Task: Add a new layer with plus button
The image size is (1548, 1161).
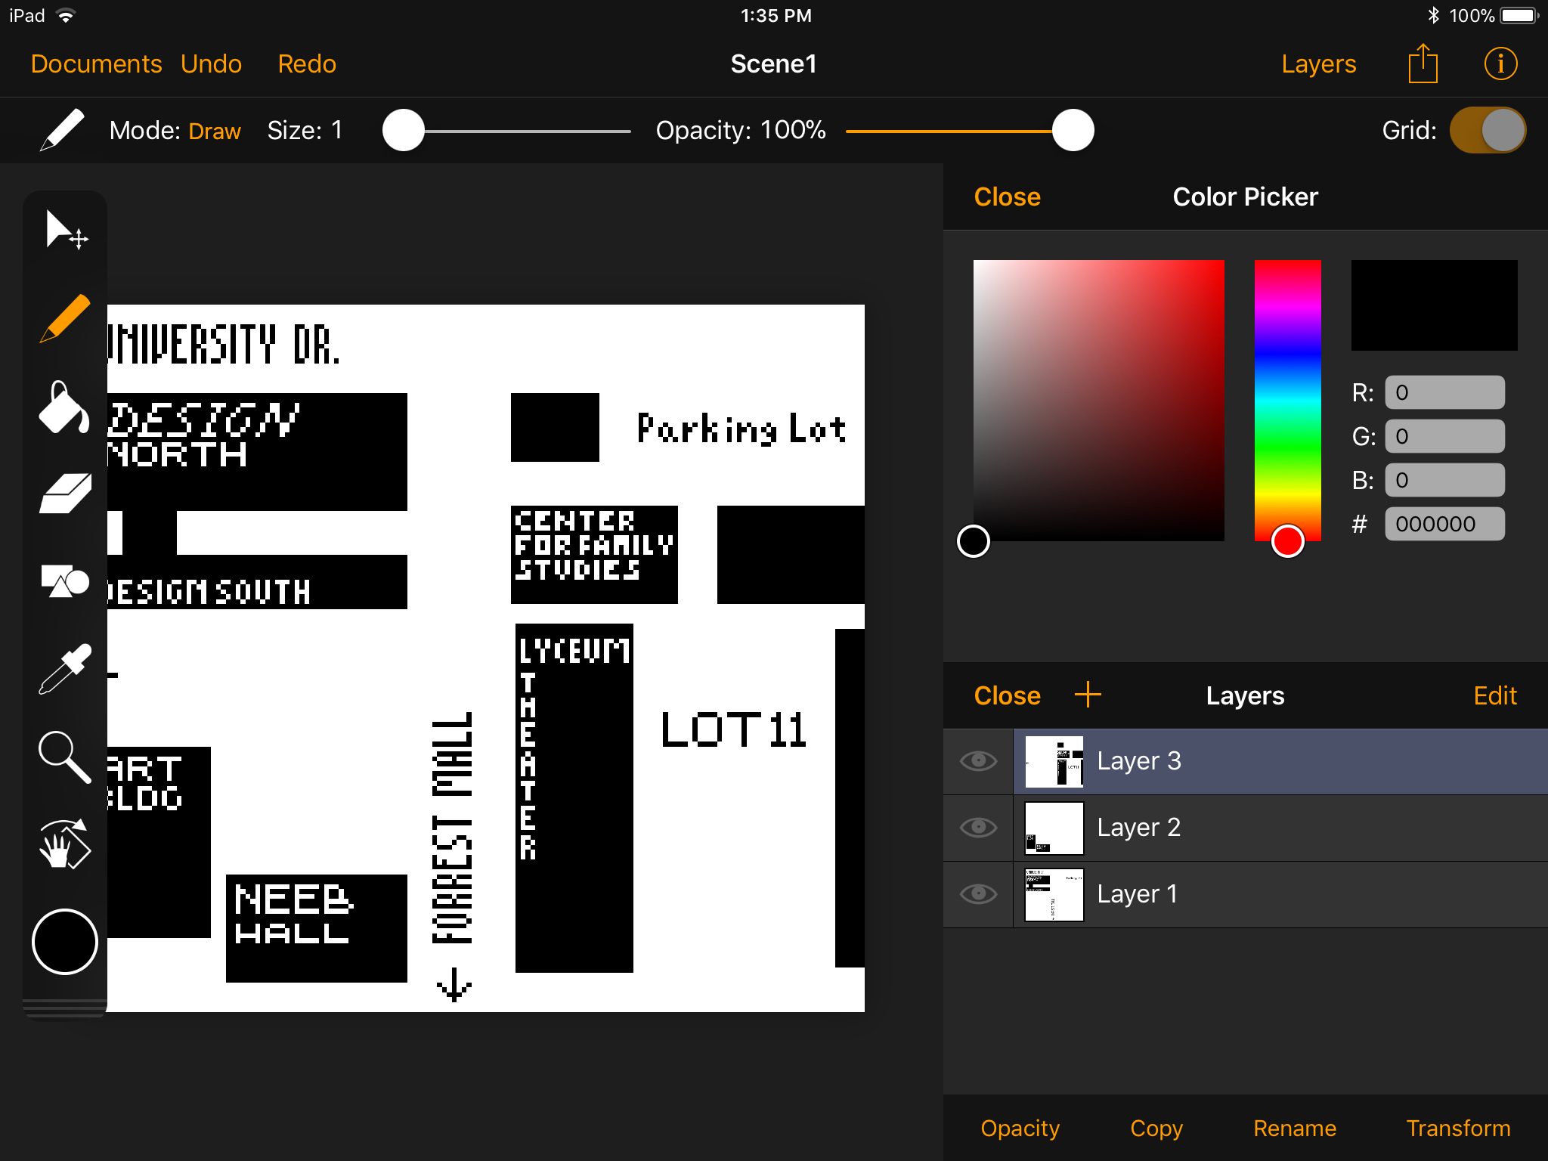Action: (1088, 695)
